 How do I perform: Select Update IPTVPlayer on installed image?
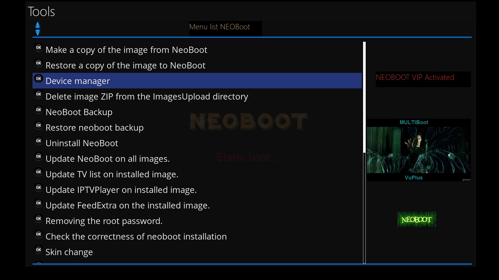click(x=121, y=190)
